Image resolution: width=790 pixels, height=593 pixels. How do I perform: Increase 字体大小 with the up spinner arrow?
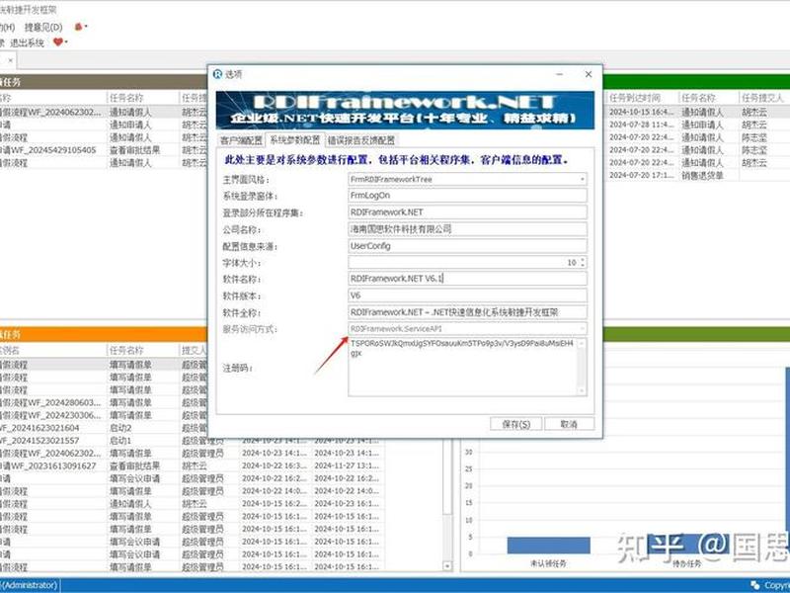point(583,260)
